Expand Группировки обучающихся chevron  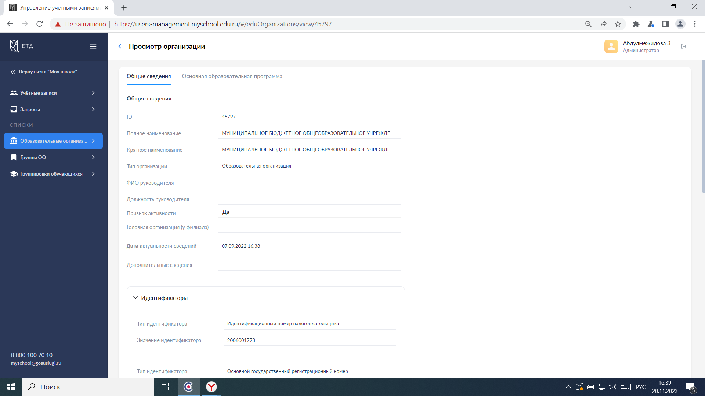(x=93, y=174)
